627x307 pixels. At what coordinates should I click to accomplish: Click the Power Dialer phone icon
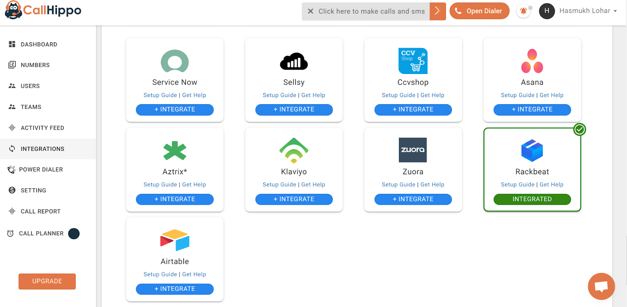(x=11, y=170)
